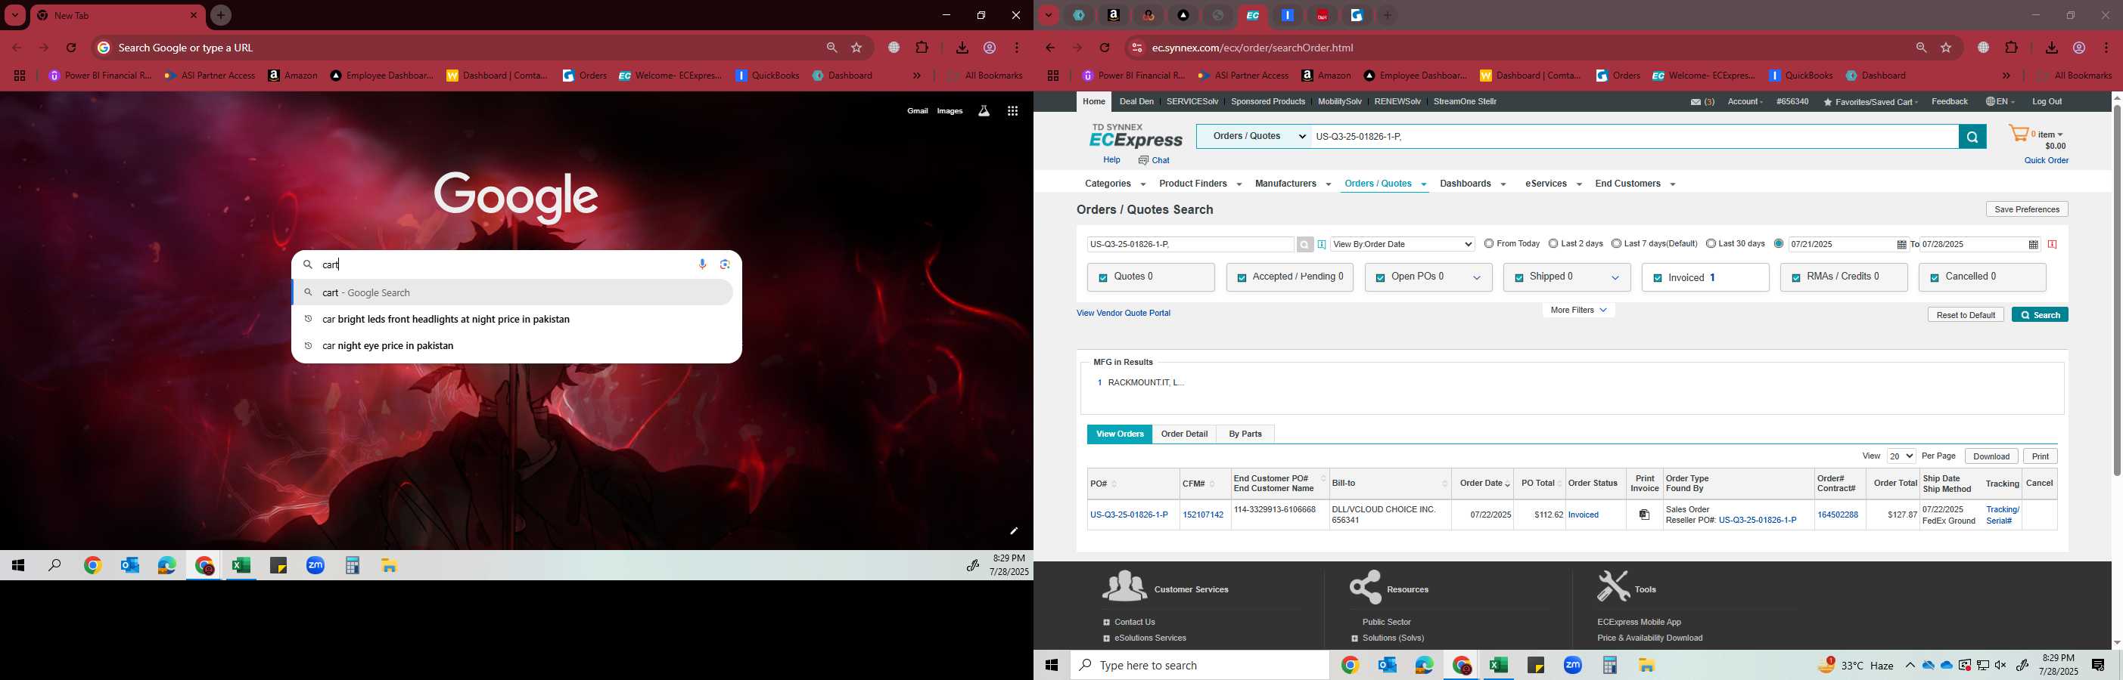This screenshot has width=2123, height=680.
Task: Expand the Shipped chevron
Action: click(1615, 278)
